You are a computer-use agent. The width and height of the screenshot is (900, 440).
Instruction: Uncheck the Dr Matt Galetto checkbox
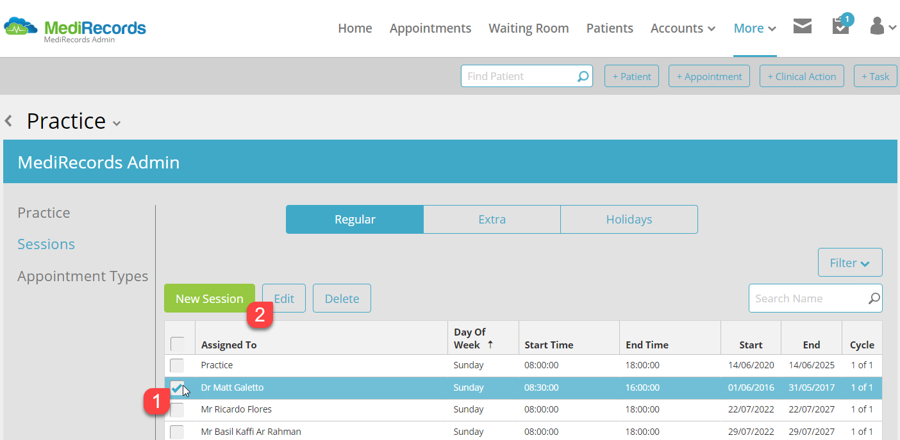[x=177, y=387]
